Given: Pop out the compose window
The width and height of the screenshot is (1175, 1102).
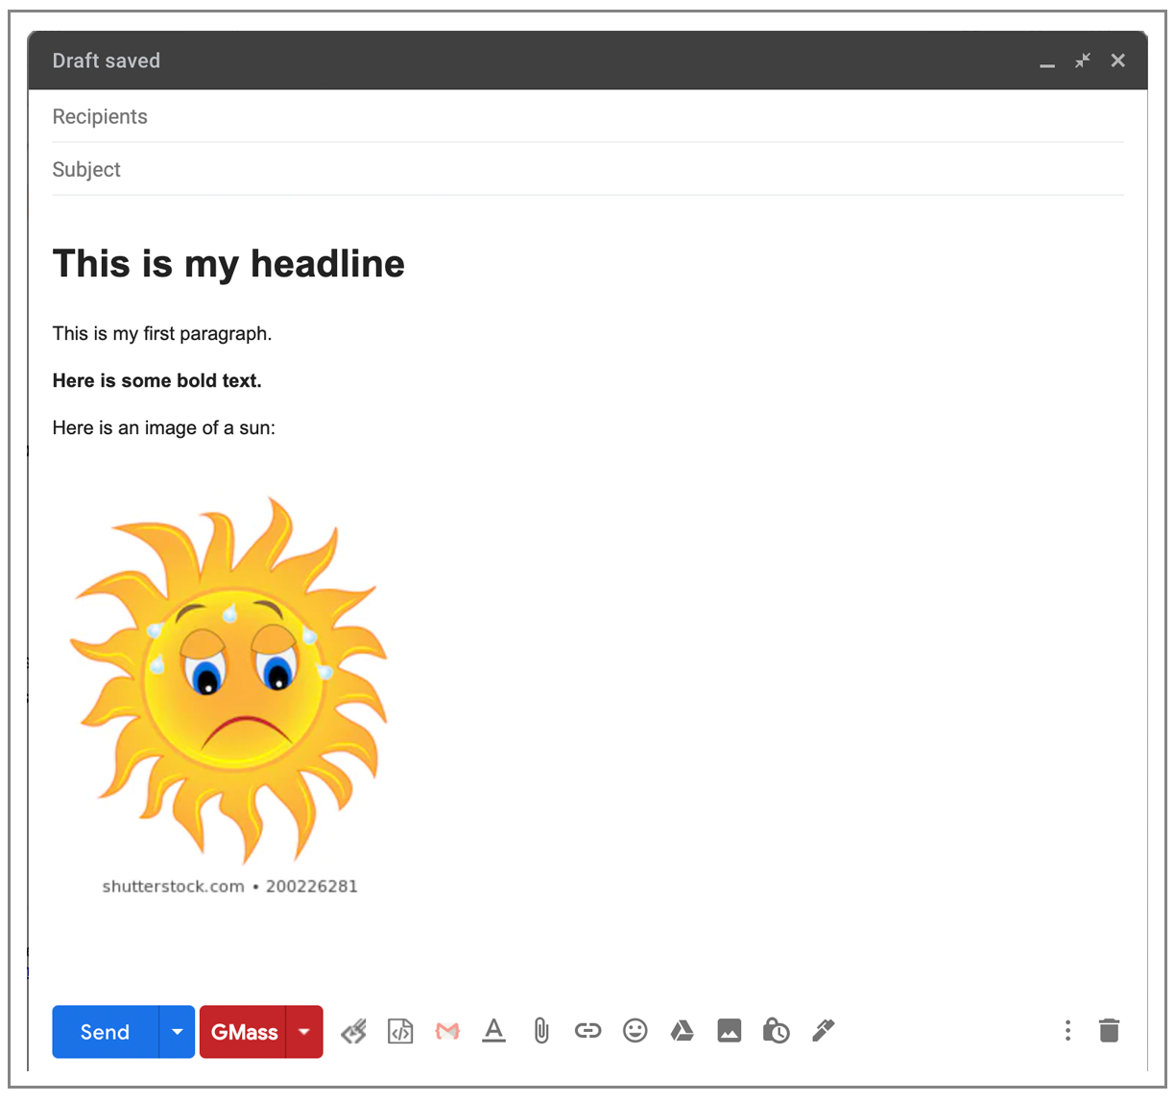Looking at the screenshot, I should [1083, 60].
